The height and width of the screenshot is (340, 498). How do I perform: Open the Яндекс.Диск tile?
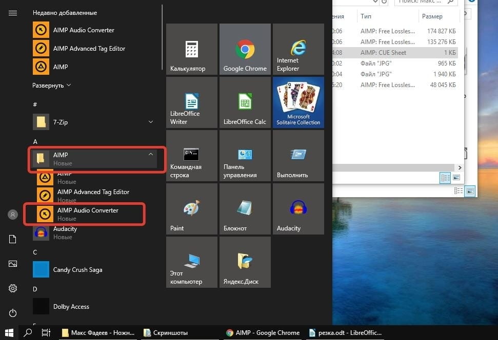tap(245, 262)
